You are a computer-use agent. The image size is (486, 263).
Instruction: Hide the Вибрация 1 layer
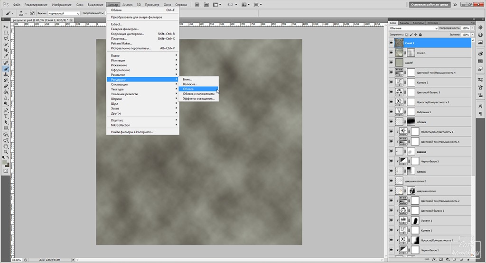tap(391, 112)
